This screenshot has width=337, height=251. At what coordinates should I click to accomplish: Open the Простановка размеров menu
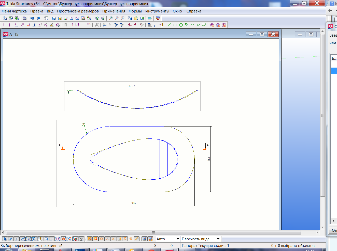click(78, 11)
